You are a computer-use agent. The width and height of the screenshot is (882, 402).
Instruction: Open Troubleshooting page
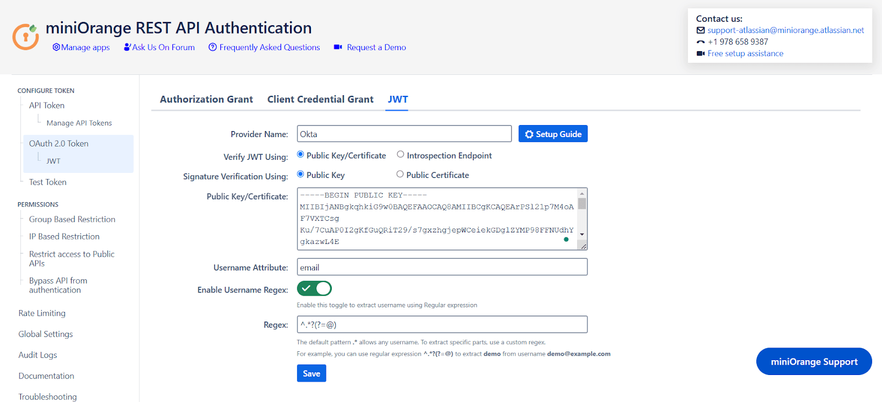[48, 396]
